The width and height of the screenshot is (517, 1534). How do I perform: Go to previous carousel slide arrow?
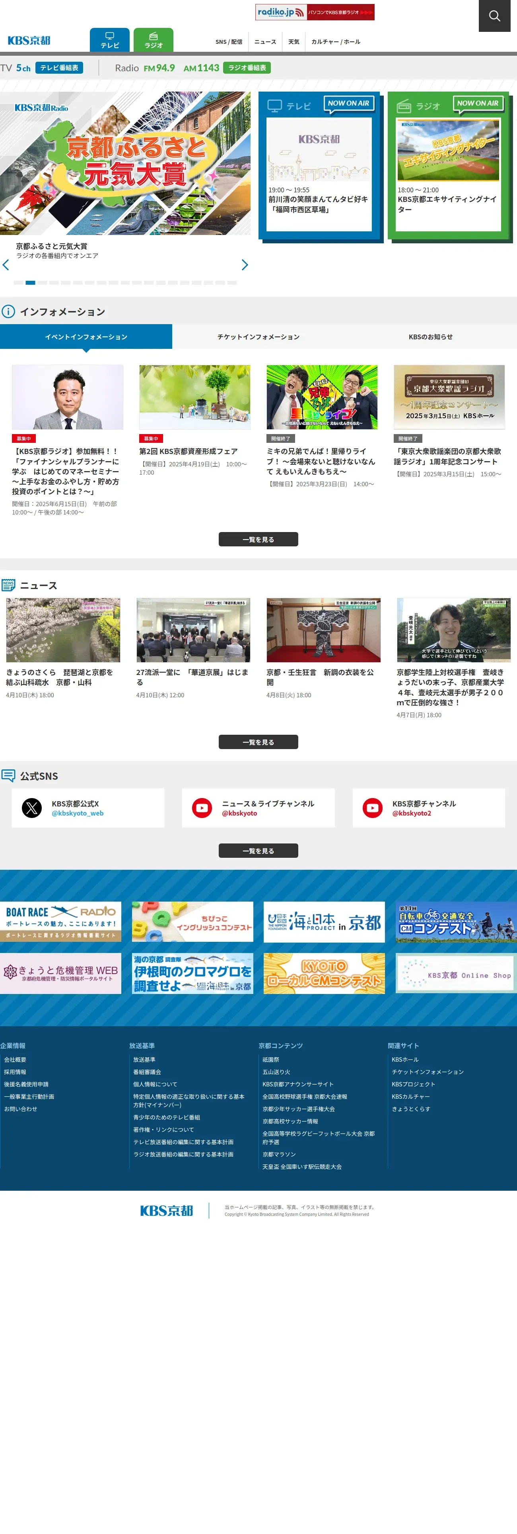6,265
